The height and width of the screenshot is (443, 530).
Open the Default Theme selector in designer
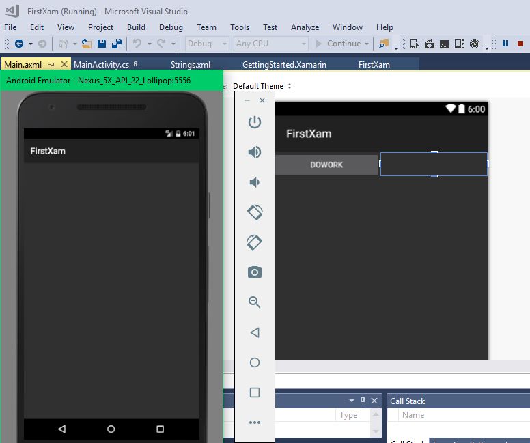click(262, 86)
